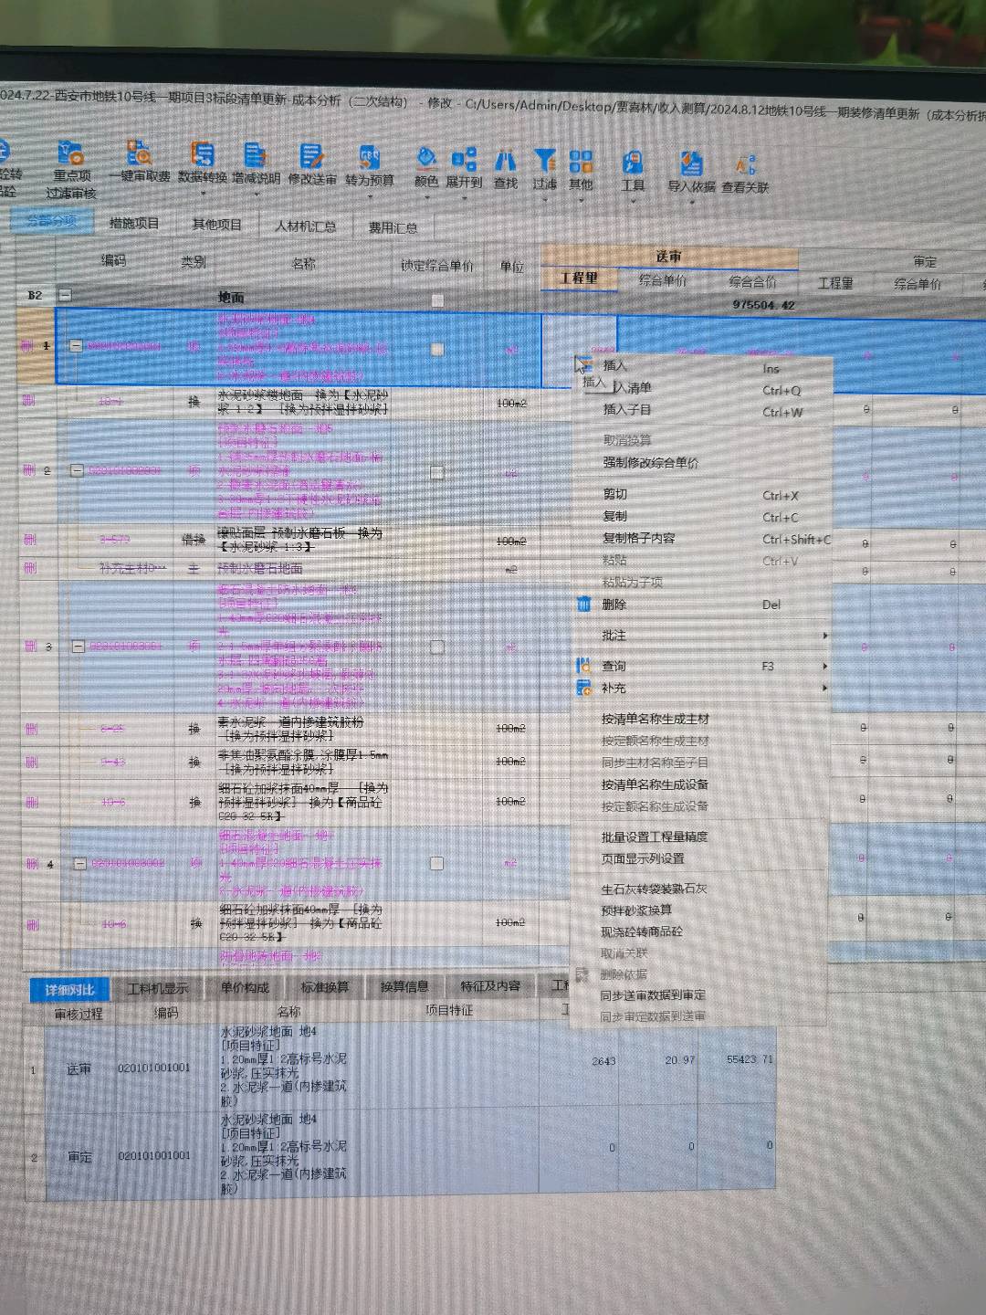Screen dimensions: 986x1315
Task: Click the 锁定综合单价 column header
Action: (437, 266)
